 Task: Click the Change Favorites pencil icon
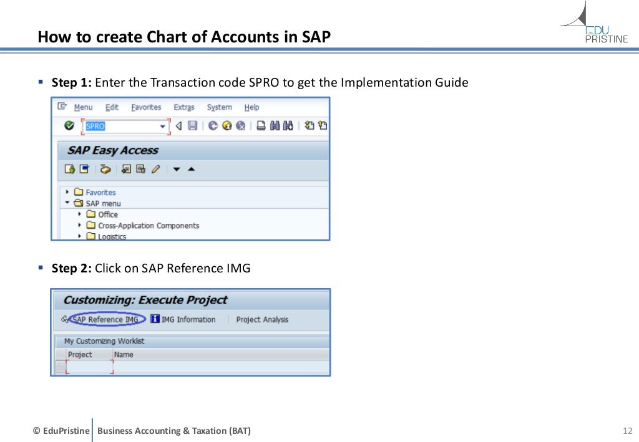pyautogui.click(x=155, y=169)
